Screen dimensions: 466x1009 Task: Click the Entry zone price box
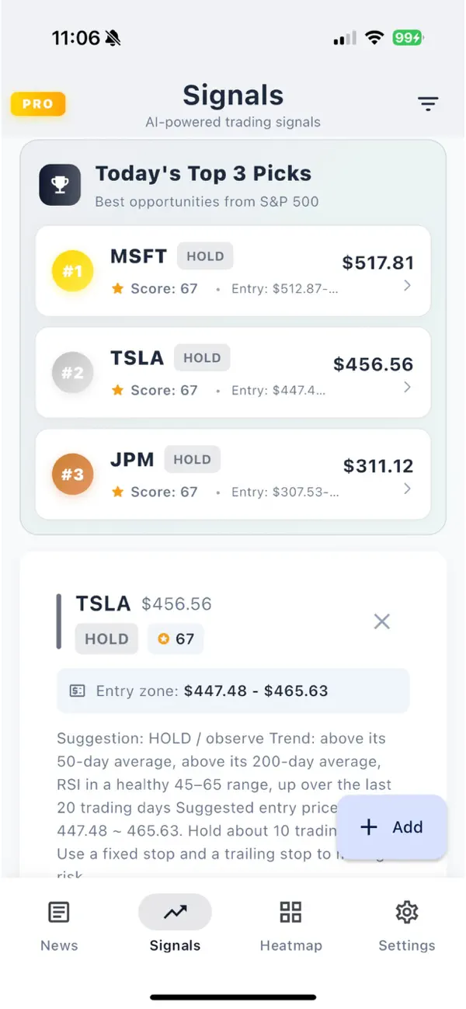233,691
